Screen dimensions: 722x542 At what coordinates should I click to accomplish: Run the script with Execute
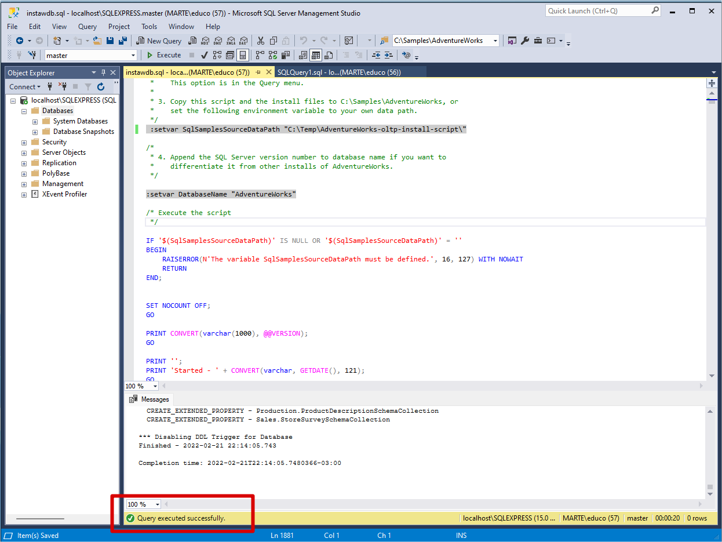coord(163,55)
